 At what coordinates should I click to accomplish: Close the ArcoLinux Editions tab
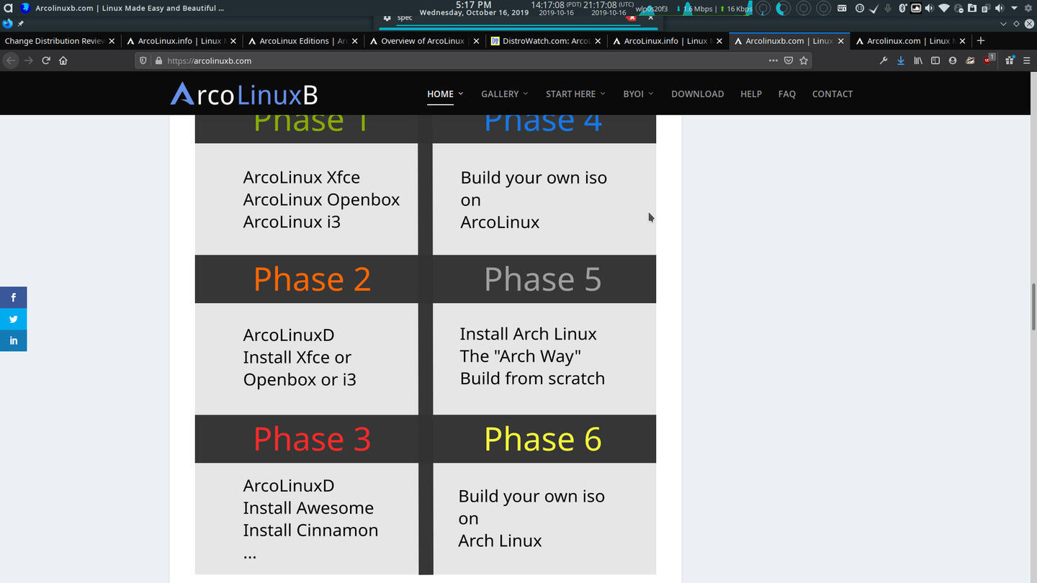(354, 41)
